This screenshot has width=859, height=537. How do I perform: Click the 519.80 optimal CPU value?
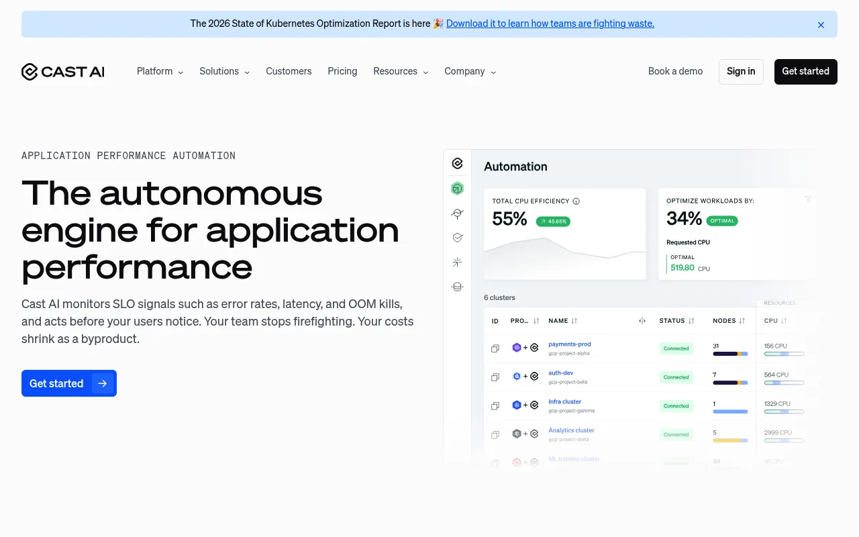pos(683,268)
